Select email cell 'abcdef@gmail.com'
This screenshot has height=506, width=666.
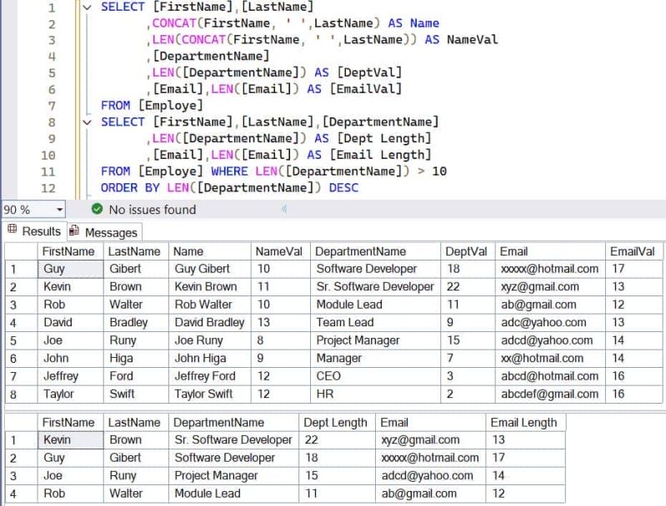pos(550,394)
